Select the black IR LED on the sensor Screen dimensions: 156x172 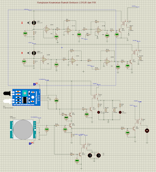[7, 93]
